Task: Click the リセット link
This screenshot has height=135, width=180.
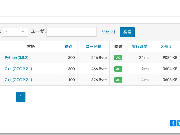Action: (x=109, y=32)
